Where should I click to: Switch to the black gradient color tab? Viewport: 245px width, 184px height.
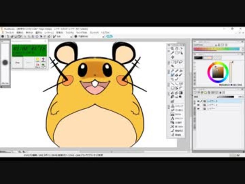pyautogui.click(x=198, y=58)
